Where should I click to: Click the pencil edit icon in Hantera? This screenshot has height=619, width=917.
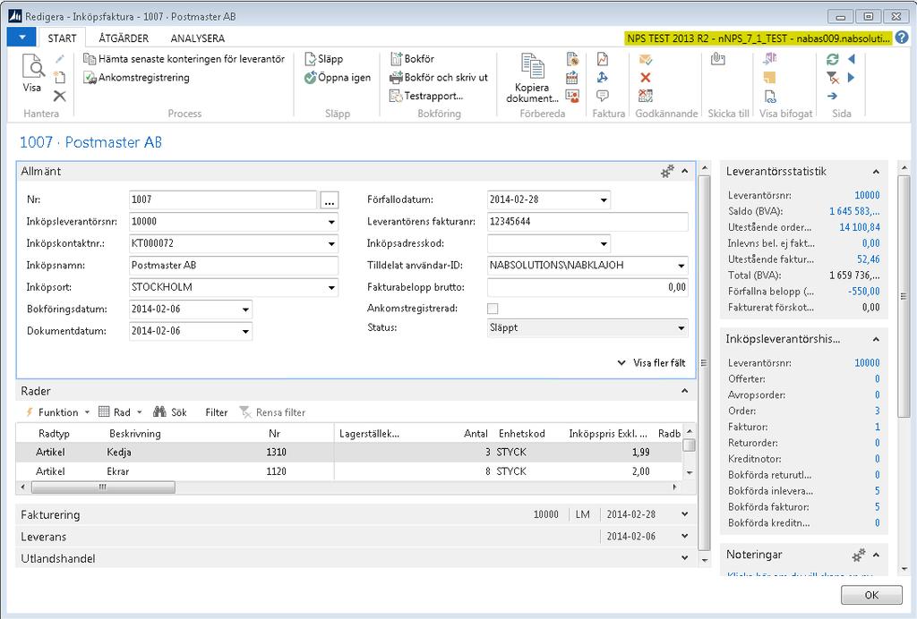coord(60,59)
